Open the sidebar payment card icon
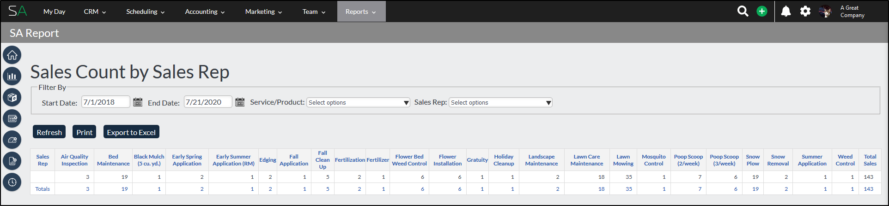889x206 pixels. (x=12, y=119)
